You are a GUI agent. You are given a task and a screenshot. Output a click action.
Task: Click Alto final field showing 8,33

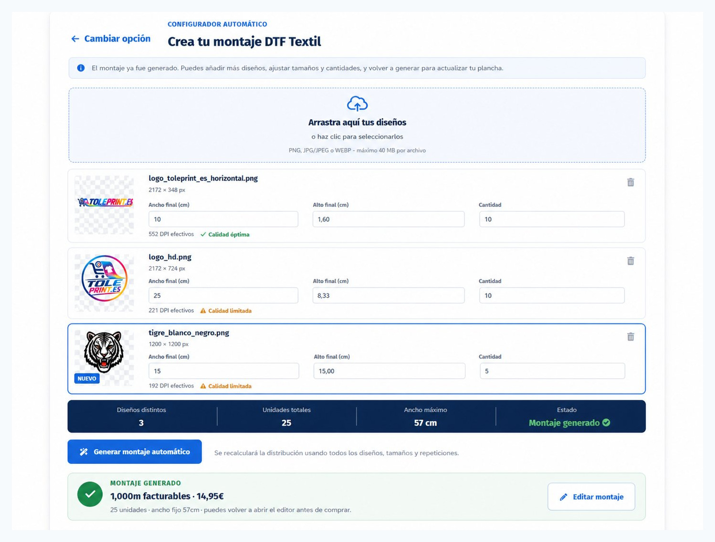coord(389,295)
